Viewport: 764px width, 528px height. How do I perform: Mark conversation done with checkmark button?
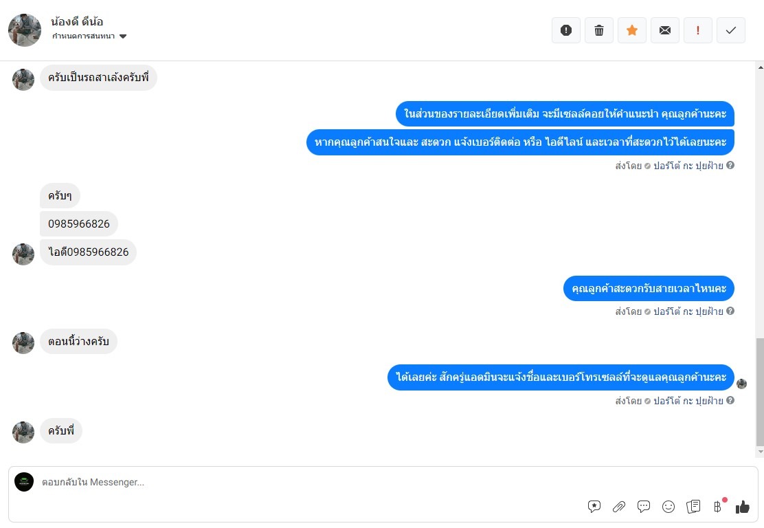[731, 30]
